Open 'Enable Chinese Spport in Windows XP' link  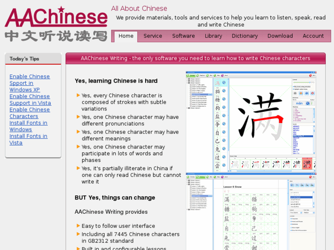pos(29,83)
